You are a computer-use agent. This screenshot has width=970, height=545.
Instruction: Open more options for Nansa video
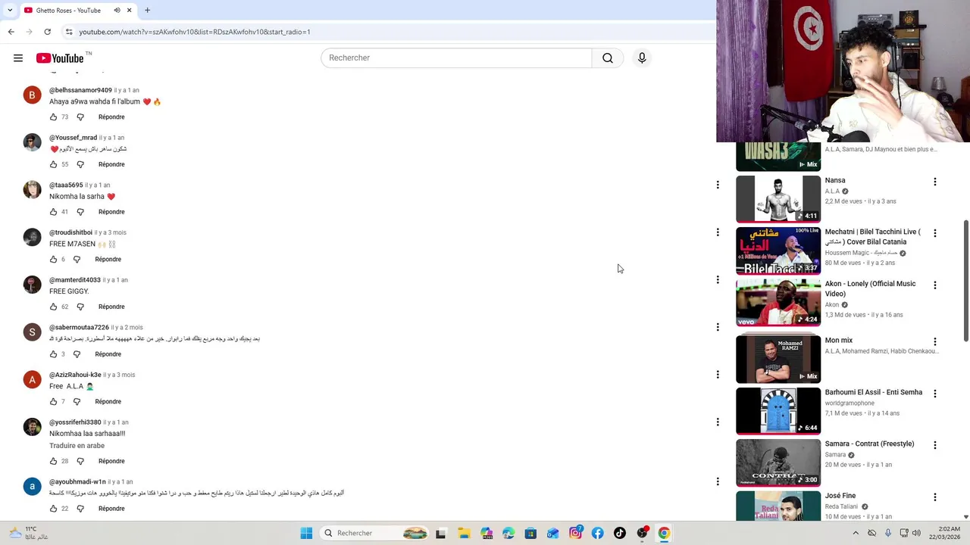click(x=934, y=182)
